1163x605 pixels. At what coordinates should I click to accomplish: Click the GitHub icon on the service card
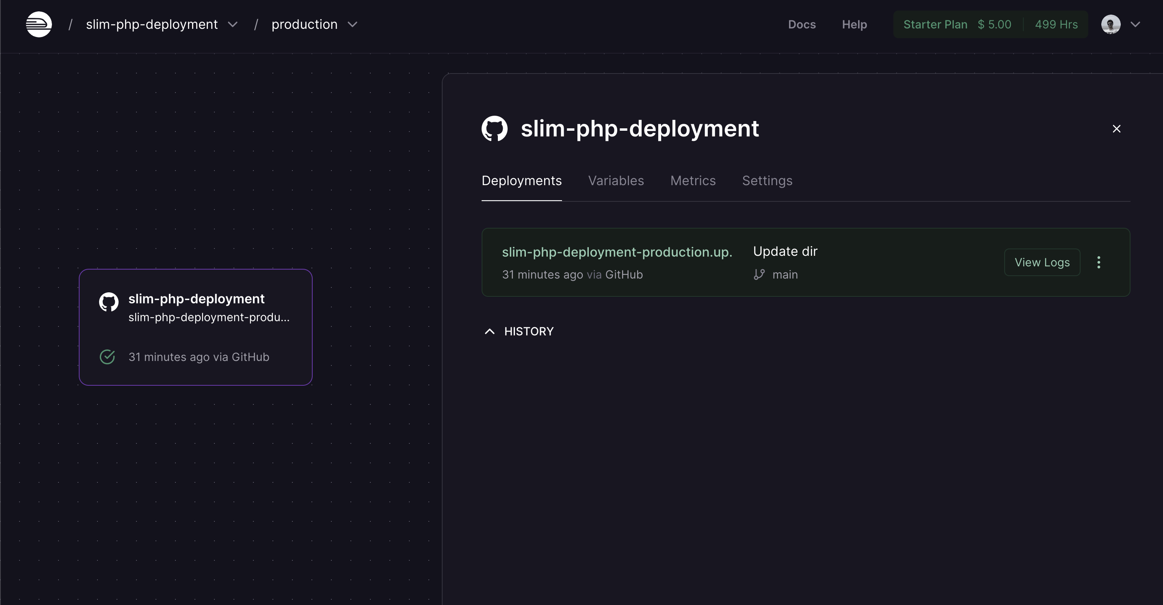click(109, 302)
